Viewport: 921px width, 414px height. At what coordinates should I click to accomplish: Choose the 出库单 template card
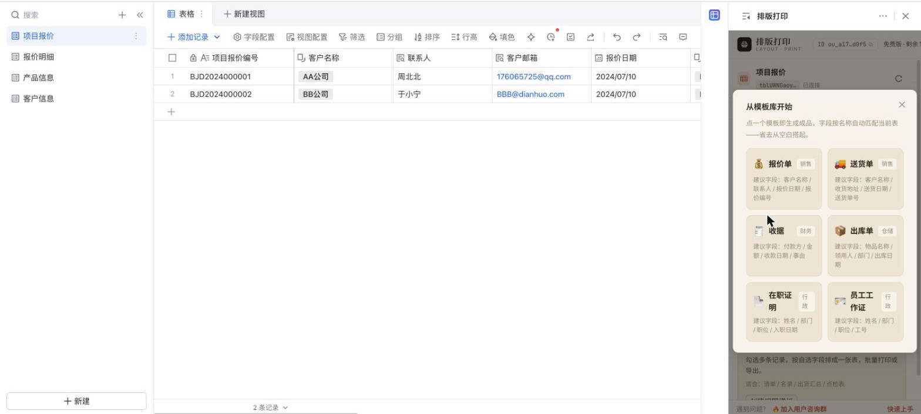point(866,246)
